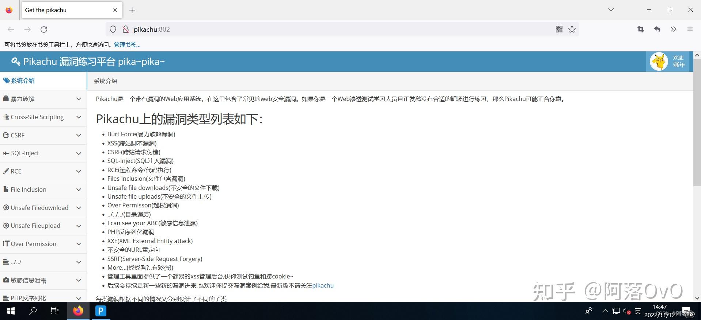Select the ../../ directory traversal menu
The width and height of the screenshot is (701, 320).
coord(43,262)
